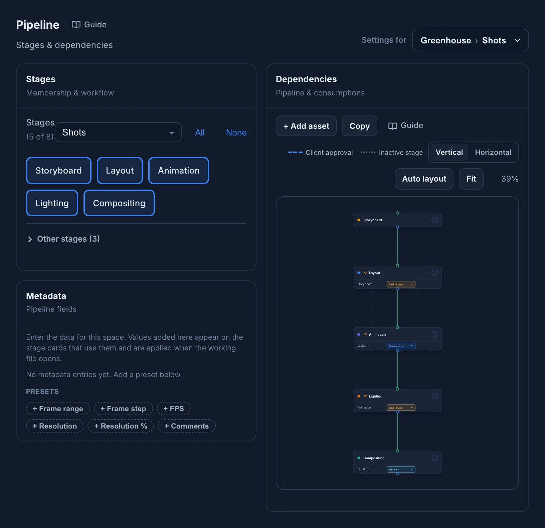Toggle the Compositing stage chip
This screenshot has width=545, height=528.
coord(119,203)
